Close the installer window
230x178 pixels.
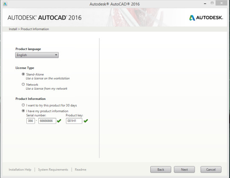(221, 3)
